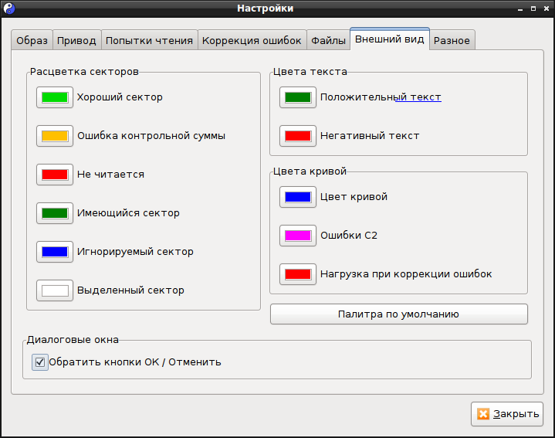Open color chooser for Цвет кривой
Viewport: 555px width, 438px height.
[298, 197]
